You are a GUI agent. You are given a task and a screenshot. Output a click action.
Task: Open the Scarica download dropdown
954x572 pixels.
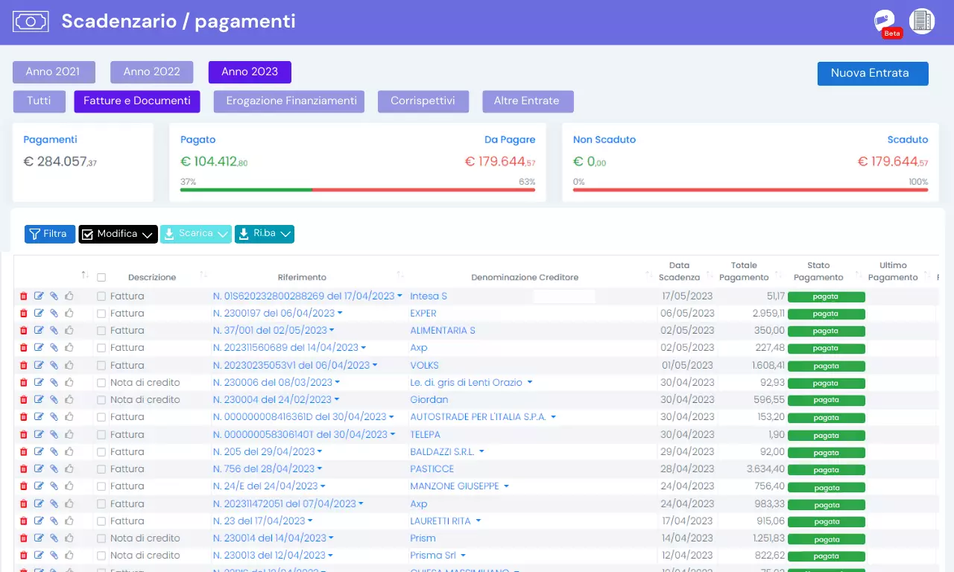click(x=196, y=234)
